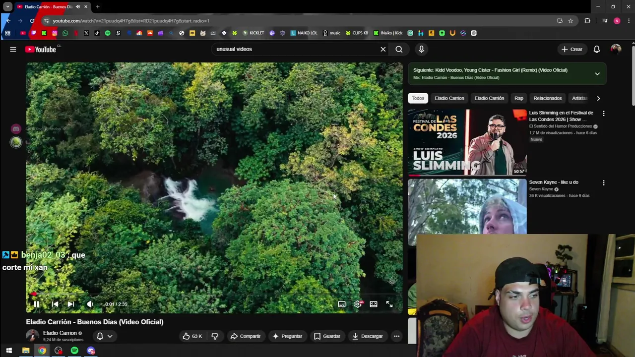Open the INaiko | Kick bookmark
The height and width of the screenshot is (357, 635).
point(388,33)
